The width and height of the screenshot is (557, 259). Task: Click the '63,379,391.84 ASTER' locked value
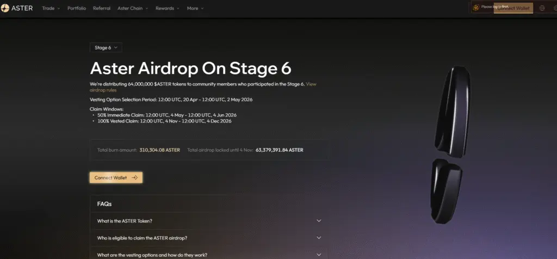(x=279, y=150)
